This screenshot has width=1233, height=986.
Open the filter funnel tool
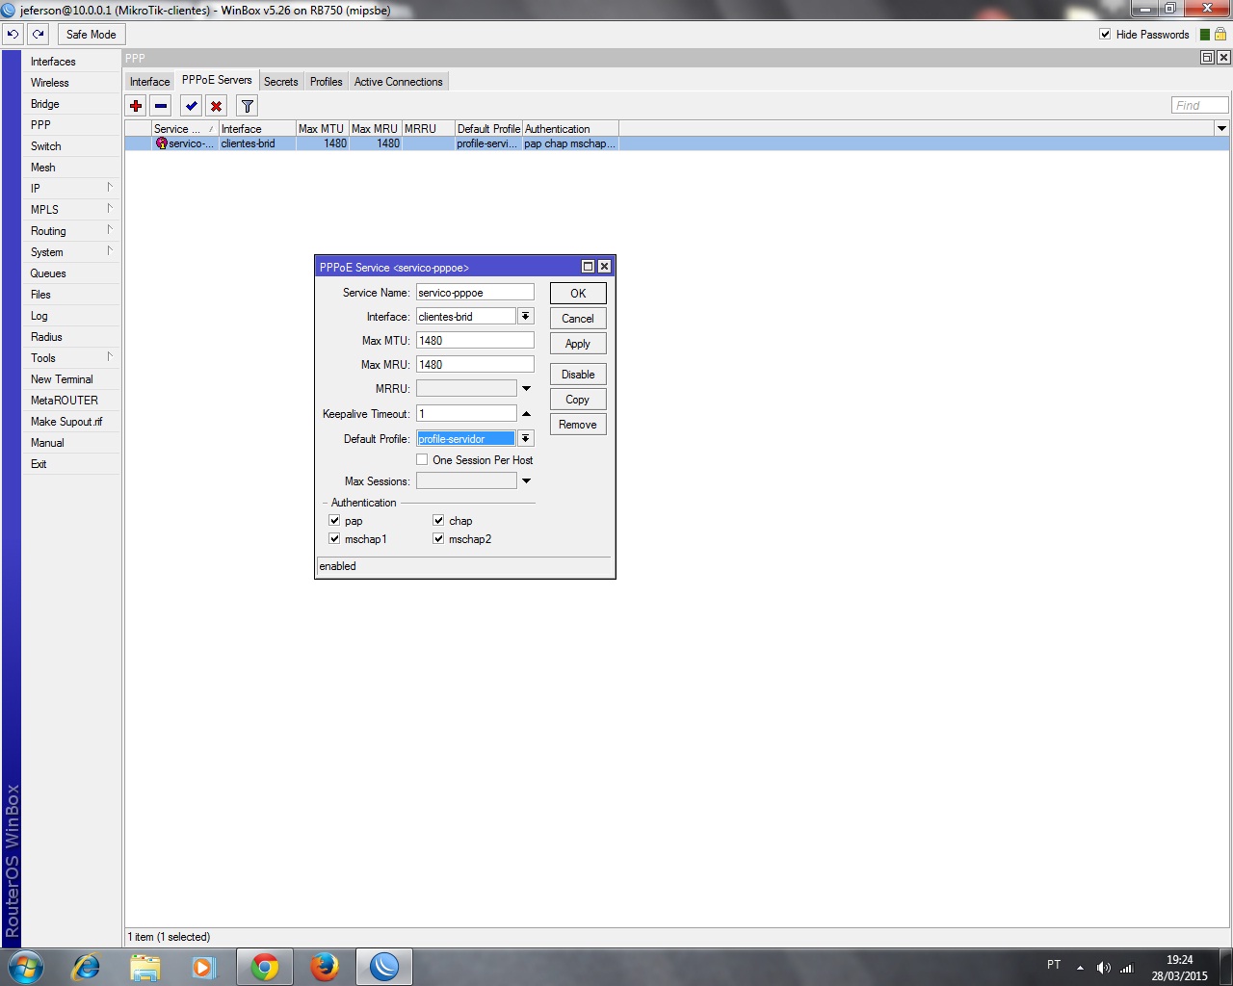pyautogui.click(x=248, y=106)
